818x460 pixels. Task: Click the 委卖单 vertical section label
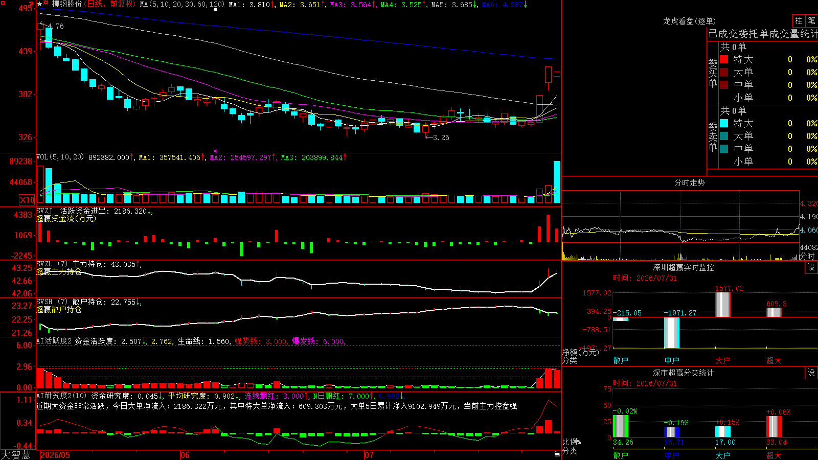tap(713, 136)
